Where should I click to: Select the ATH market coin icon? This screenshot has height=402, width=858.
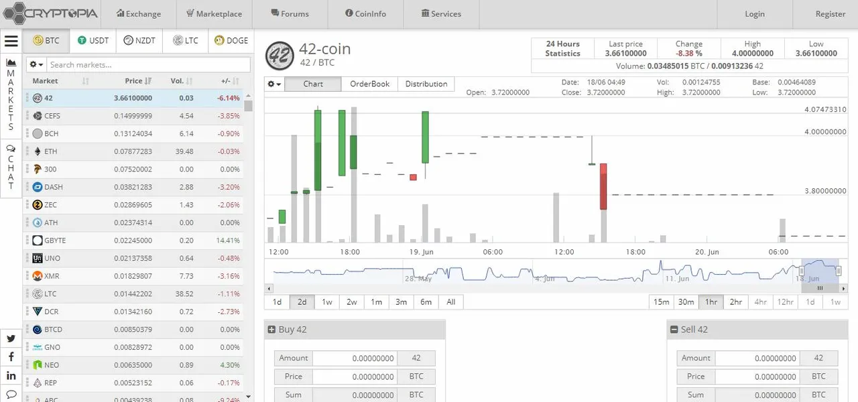pyautogui.click(x=38, y=222)
